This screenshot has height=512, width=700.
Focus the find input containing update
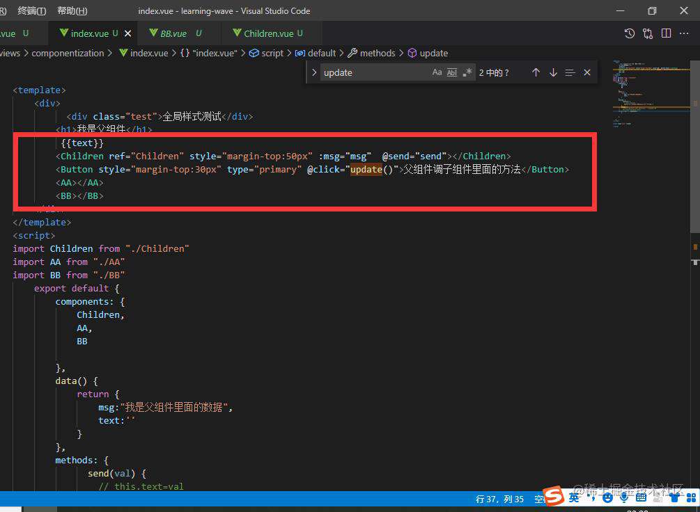(375, 72)
